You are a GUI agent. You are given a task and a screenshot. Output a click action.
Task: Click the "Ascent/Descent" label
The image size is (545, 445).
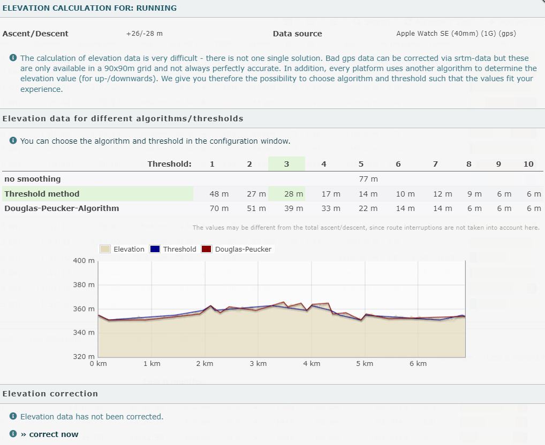pos(35,34)
